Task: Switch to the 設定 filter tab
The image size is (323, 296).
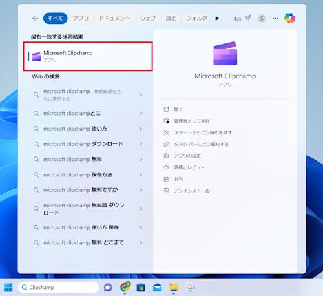Action: pos(171,18)
